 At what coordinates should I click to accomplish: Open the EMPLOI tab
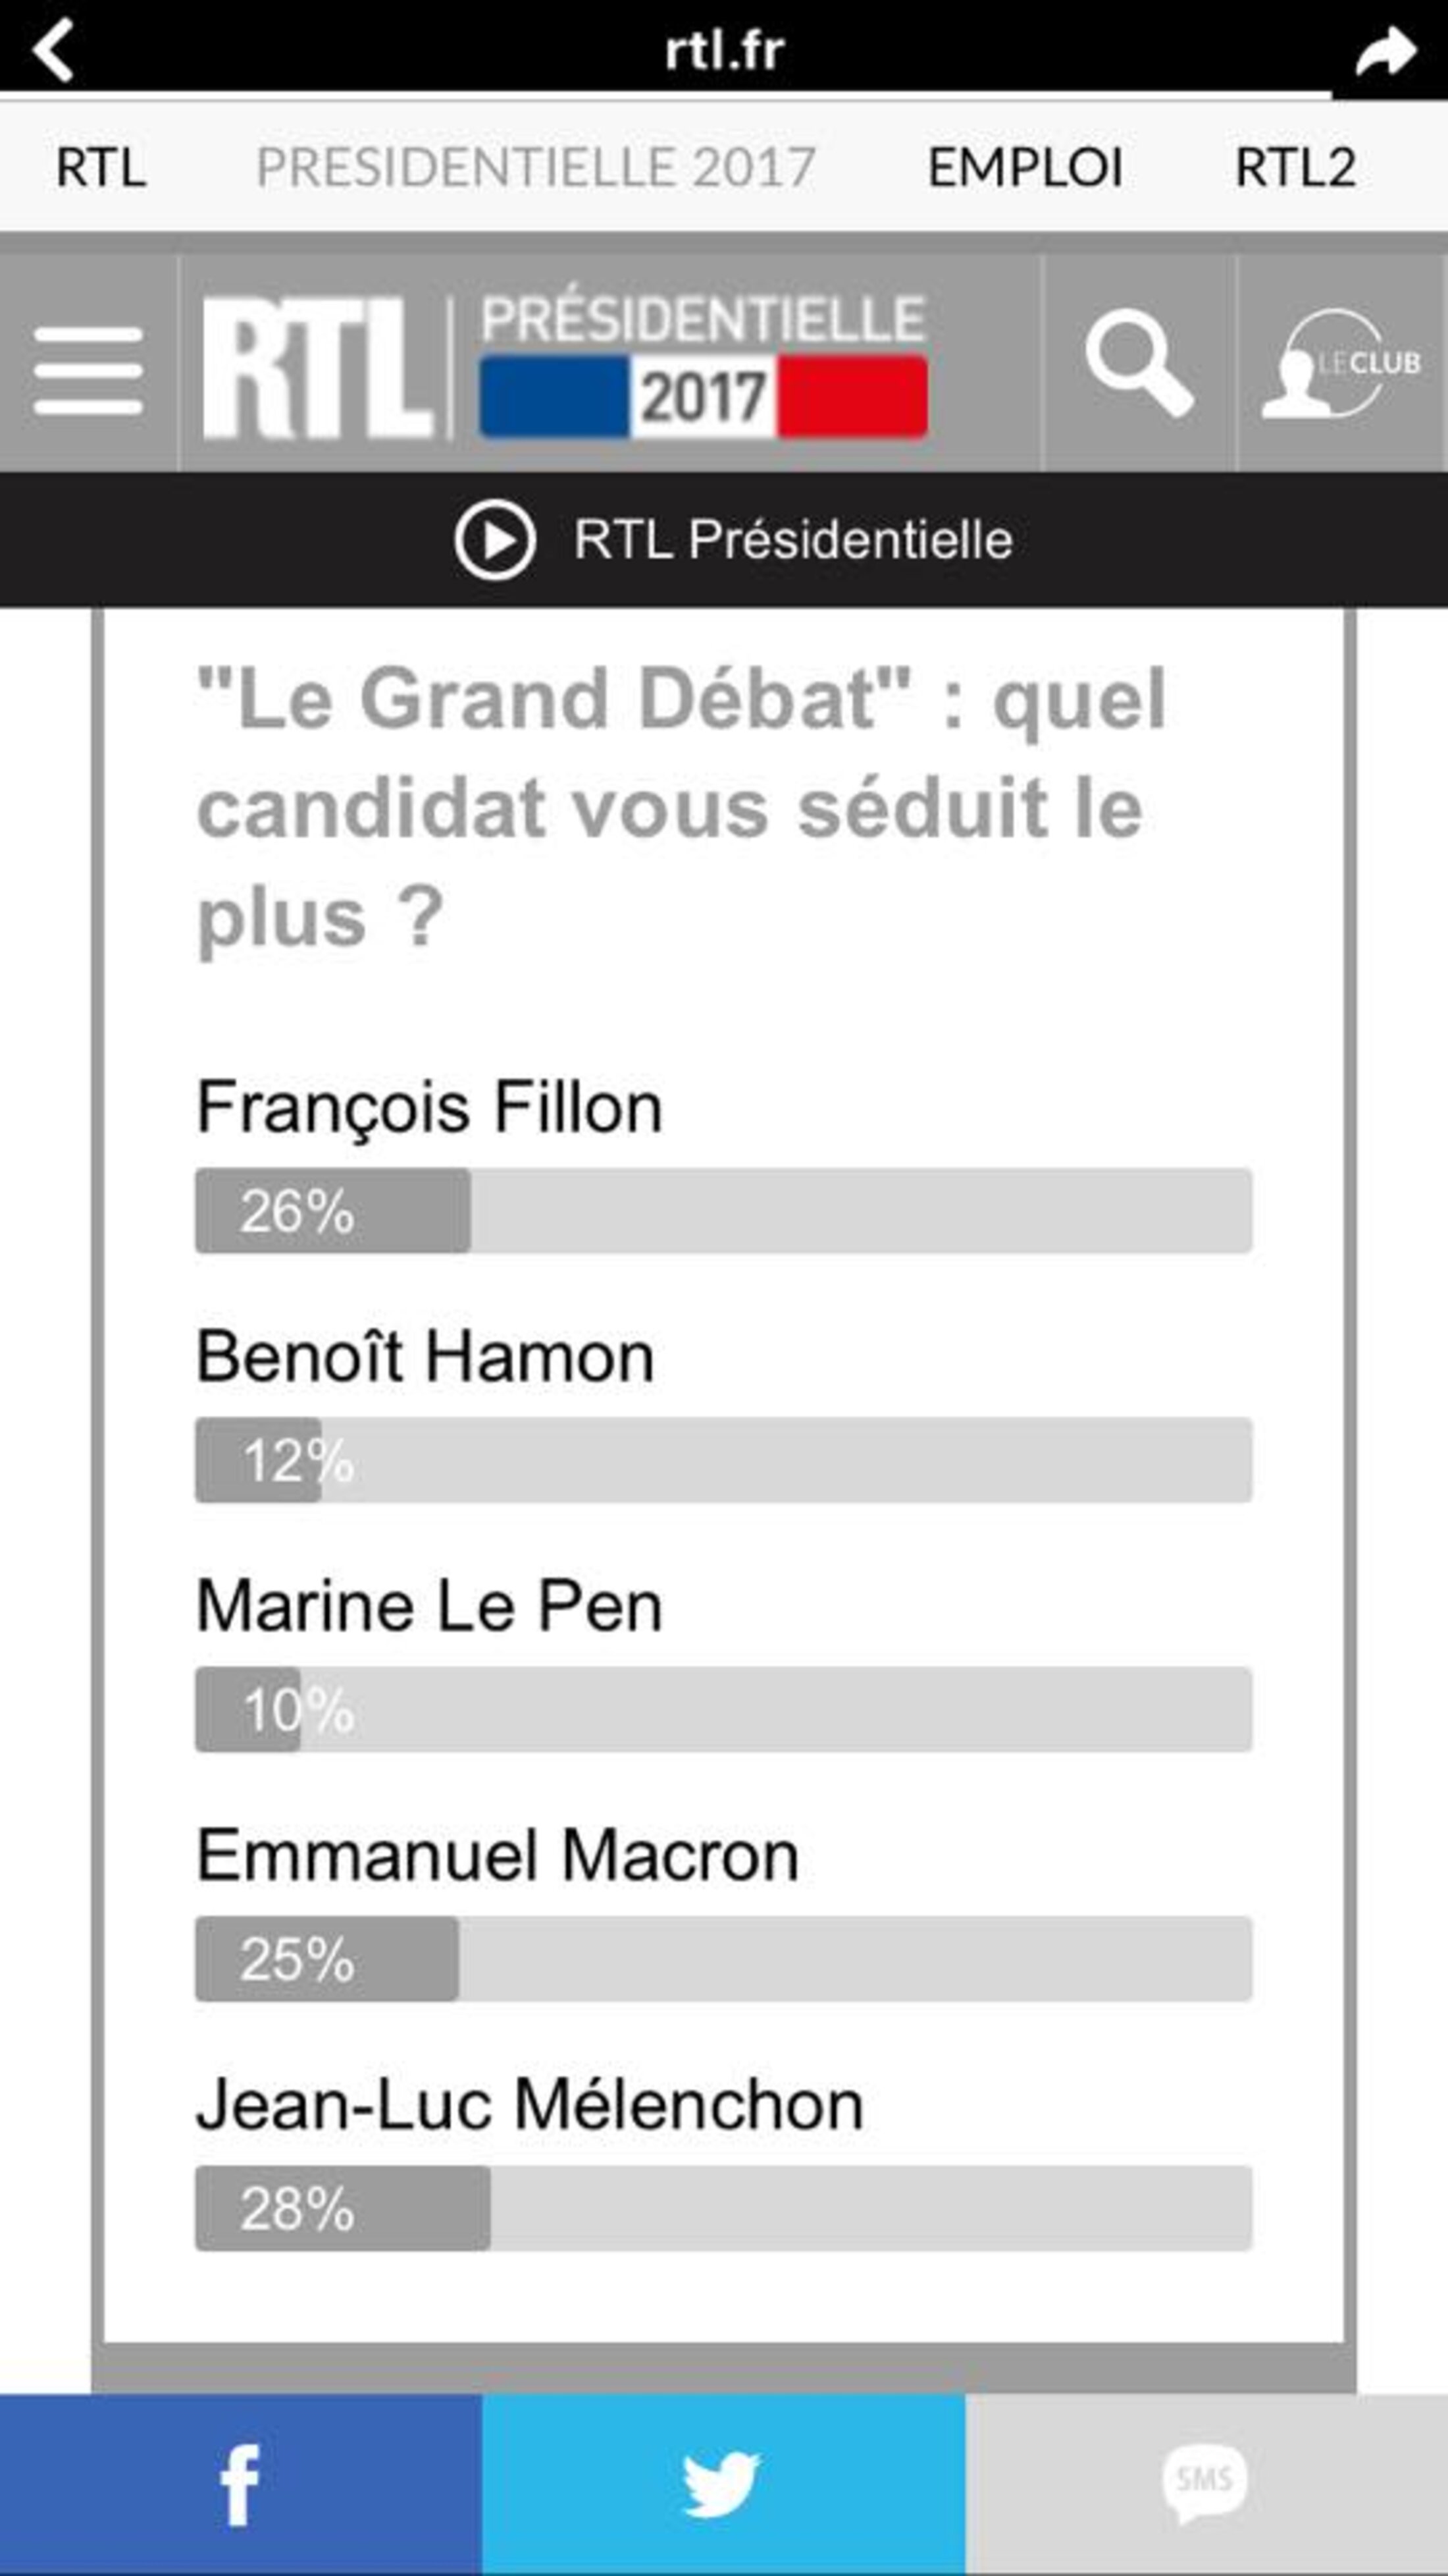pos(1025,167)
